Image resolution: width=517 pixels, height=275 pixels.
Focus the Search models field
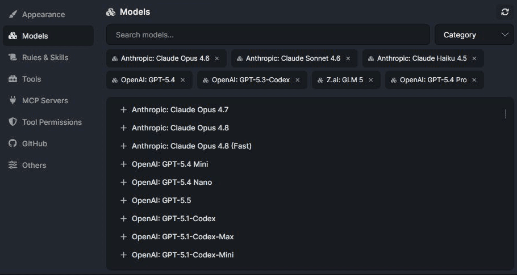click(268, 35)
